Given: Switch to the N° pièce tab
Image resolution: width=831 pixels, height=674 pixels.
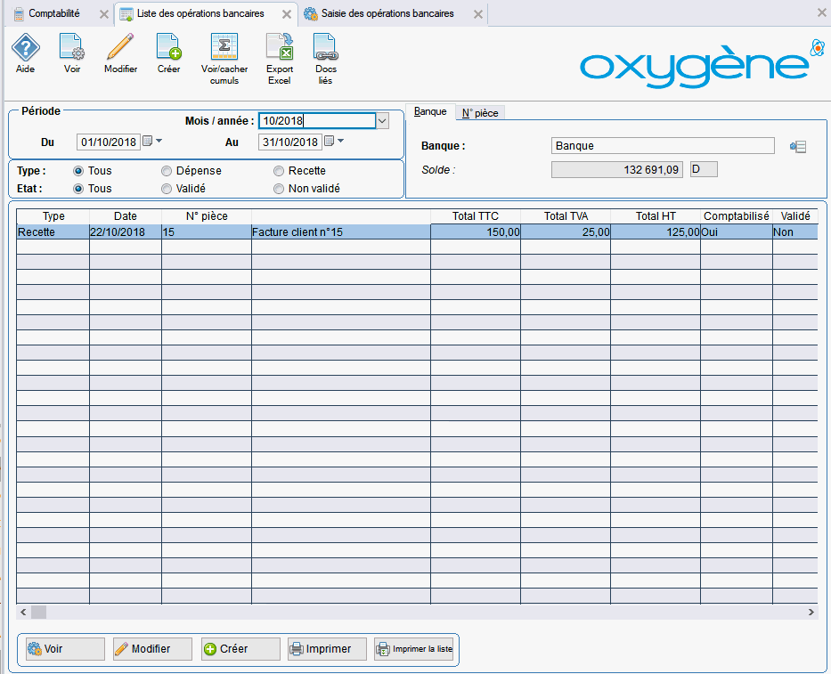Looking at the screenshot, I should [480, 113].
